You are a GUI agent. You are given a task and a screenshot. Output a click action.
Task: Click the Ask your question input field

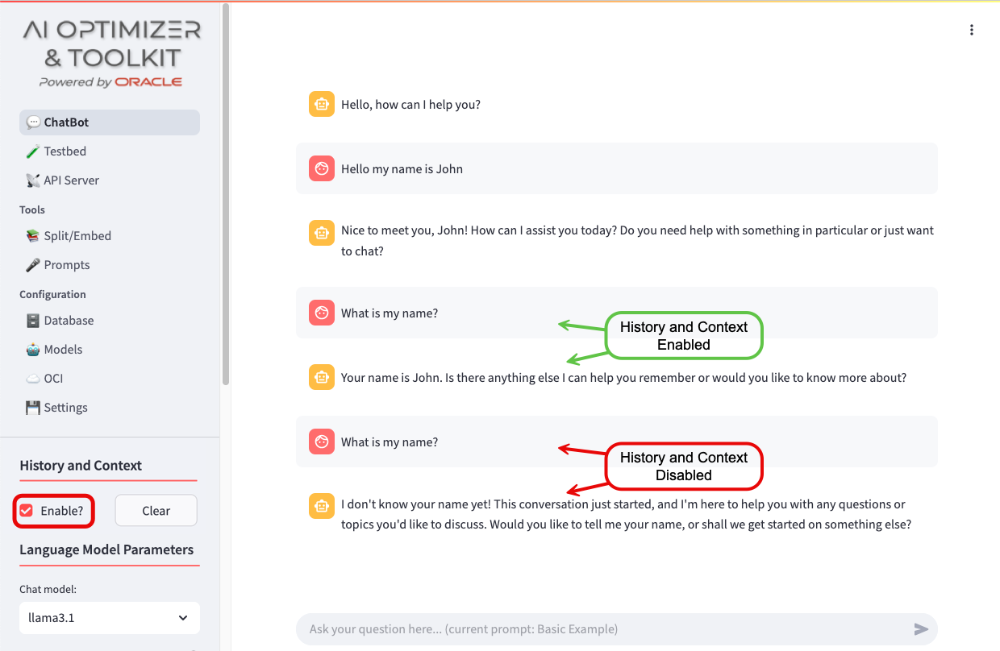pos(605,629)
